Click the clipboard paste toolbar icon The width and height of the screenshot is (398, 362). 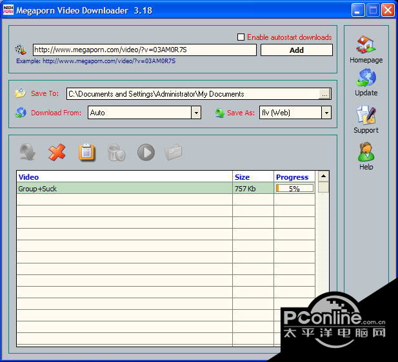(x=87, y=152)
